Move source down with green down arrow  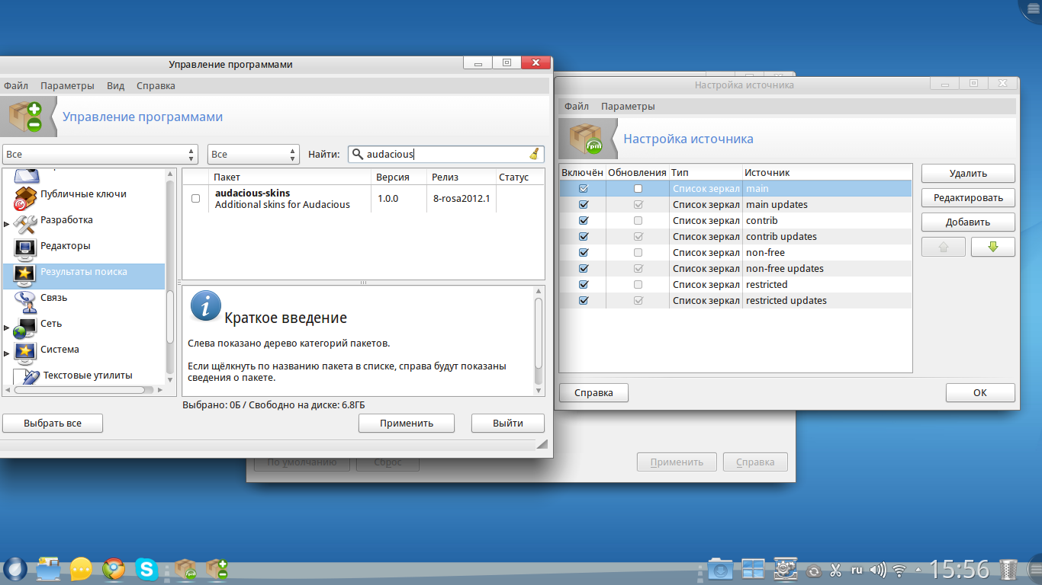993,247
